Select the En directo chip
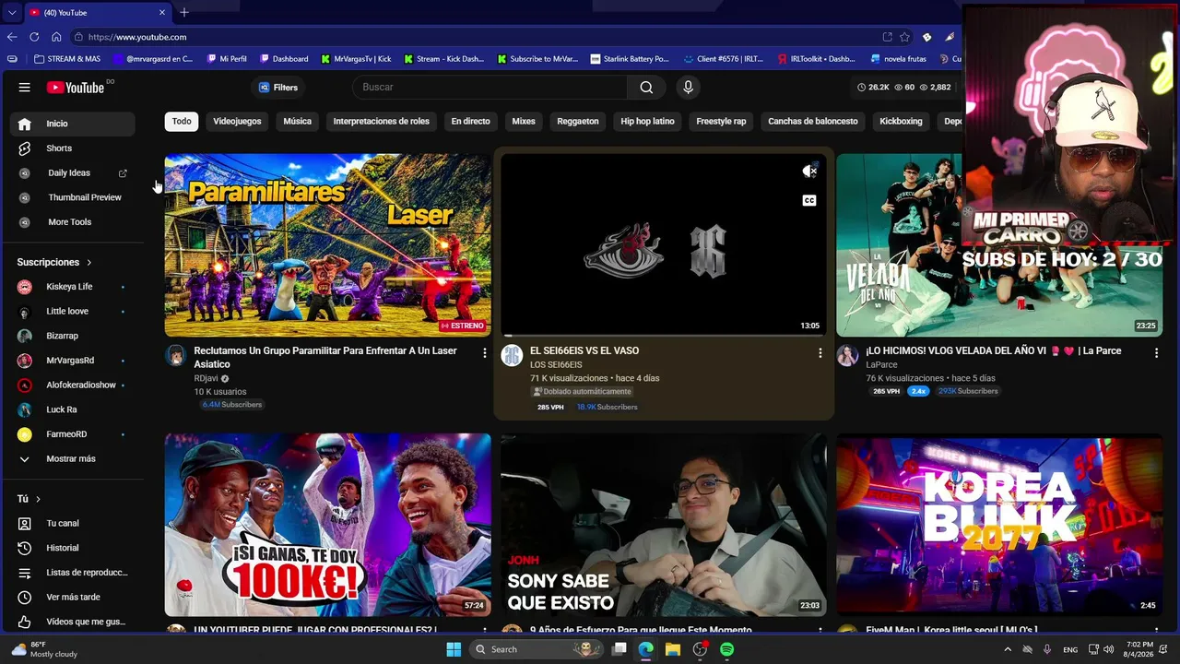The image size is (1180, 664). 470,122
